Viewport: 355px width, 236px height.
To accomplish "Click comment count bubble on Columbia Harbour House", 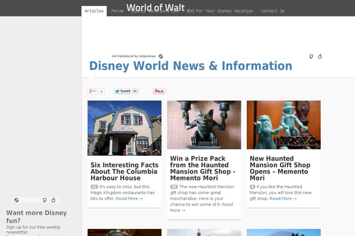I will tap(94, 187).
